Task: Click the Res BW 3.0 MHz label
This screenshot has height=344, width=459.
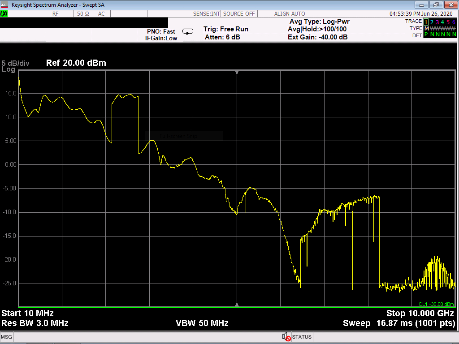Action: click(35, 323)
